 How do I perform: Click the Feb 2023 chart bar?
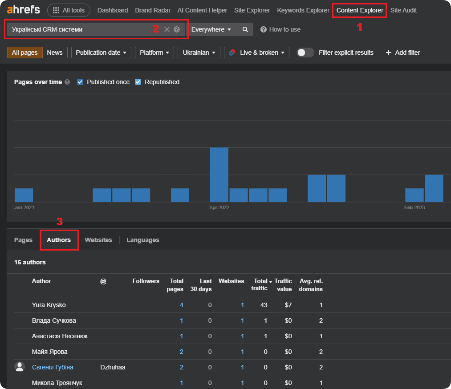click(x=414, y=195)
